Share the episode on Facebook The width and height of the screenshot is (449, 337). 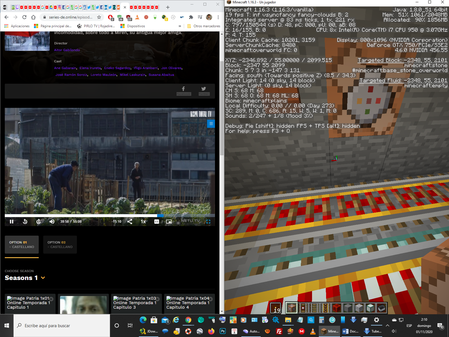(x=184, y=90)
